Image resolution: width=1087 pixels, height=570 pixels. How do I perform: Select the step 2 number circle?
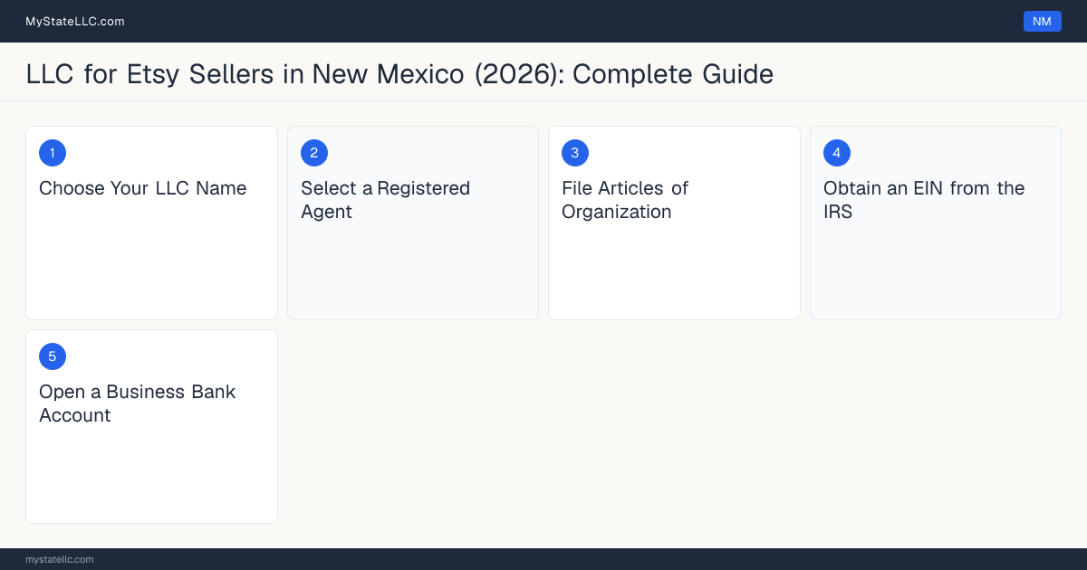tap(314, 153)
